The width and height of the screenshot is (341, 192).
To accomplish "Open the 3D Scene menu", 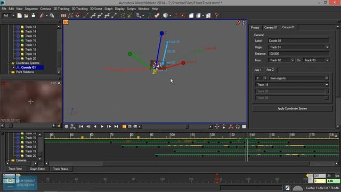I will 96,9.
